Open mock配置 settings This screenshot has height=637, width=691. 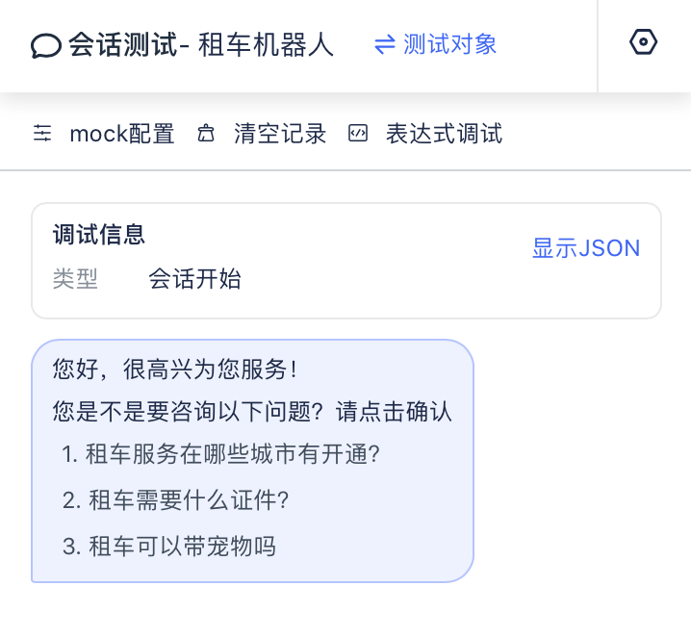(x=122, y=134)
